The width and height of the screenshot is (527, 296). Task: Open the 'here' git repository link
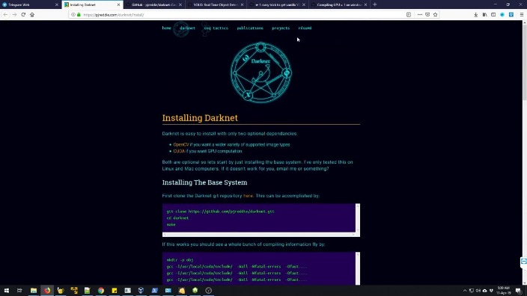248,196
